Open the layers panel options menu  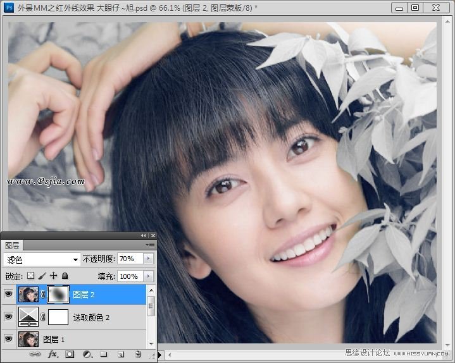click(150, 244)
